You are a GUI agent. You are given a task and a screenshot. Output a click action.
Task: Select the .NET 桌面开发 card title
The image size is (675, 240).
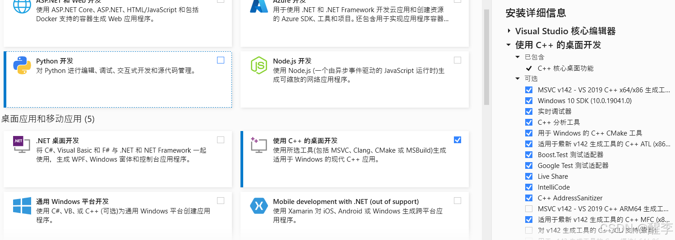(x=57, y=141)
